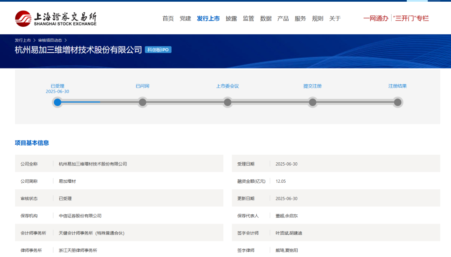
Task: Click the 中信证券股份有限公司 sponsor value
Action: [x=80, y=216]
